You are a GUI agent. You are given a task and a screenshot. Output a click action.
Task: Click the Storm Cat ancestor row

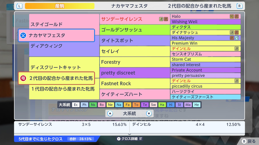coord(205,59)
